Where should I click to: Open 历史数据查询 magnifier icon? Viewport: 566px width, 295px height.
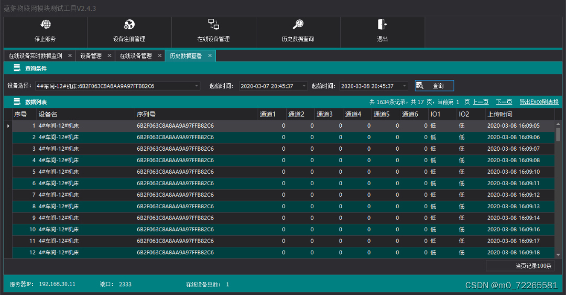[x=298, y=24]
